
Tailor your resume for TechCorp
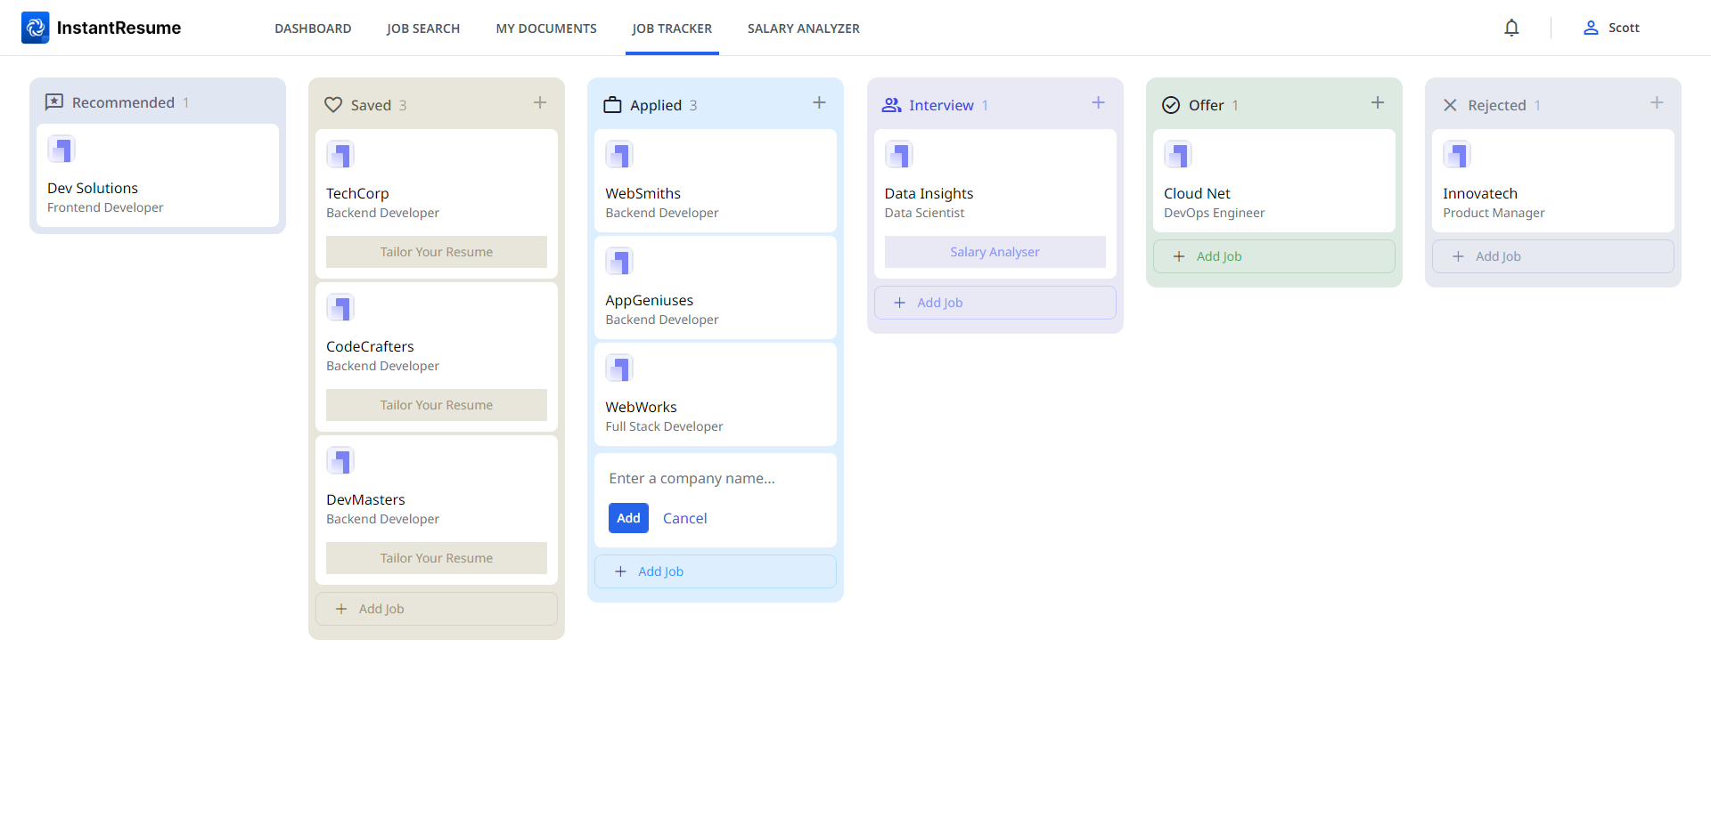tap(437, 252)
